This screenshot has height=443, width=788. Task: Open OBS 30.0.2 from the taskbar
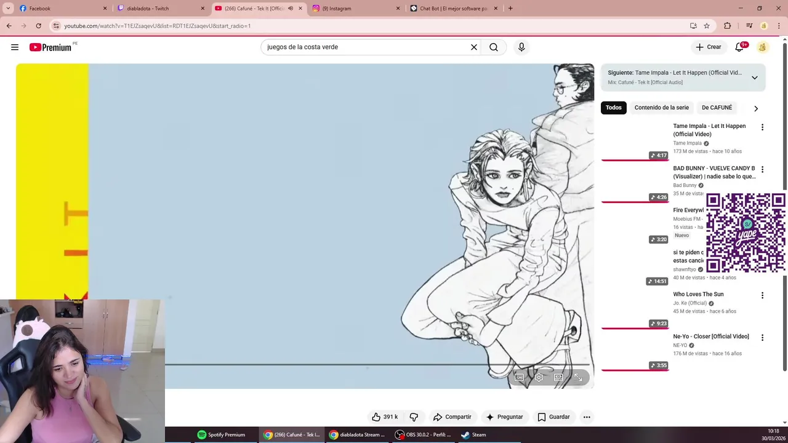pos(423,435)
